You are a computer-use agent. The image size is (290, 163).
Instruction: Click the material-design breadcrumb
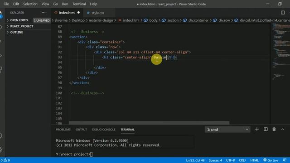tap(101, 20)
